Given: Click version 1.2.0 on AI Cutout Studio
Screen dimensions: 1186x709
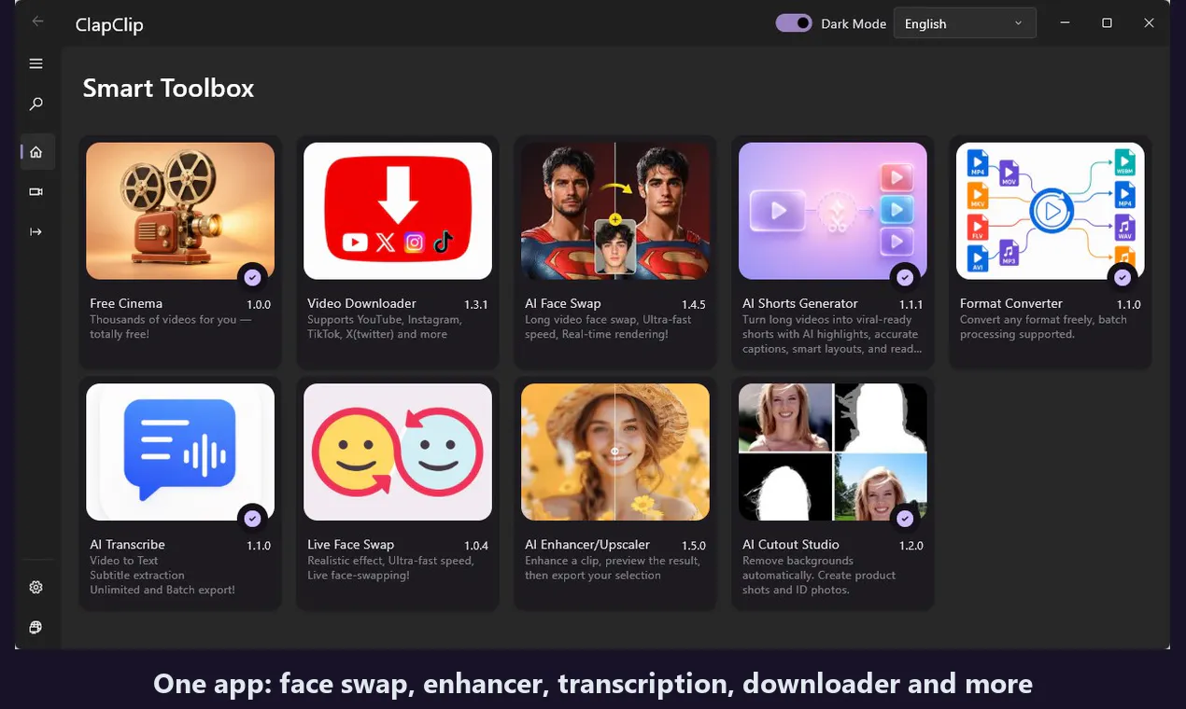Looking at the screenshot, I should pos(911,546).
